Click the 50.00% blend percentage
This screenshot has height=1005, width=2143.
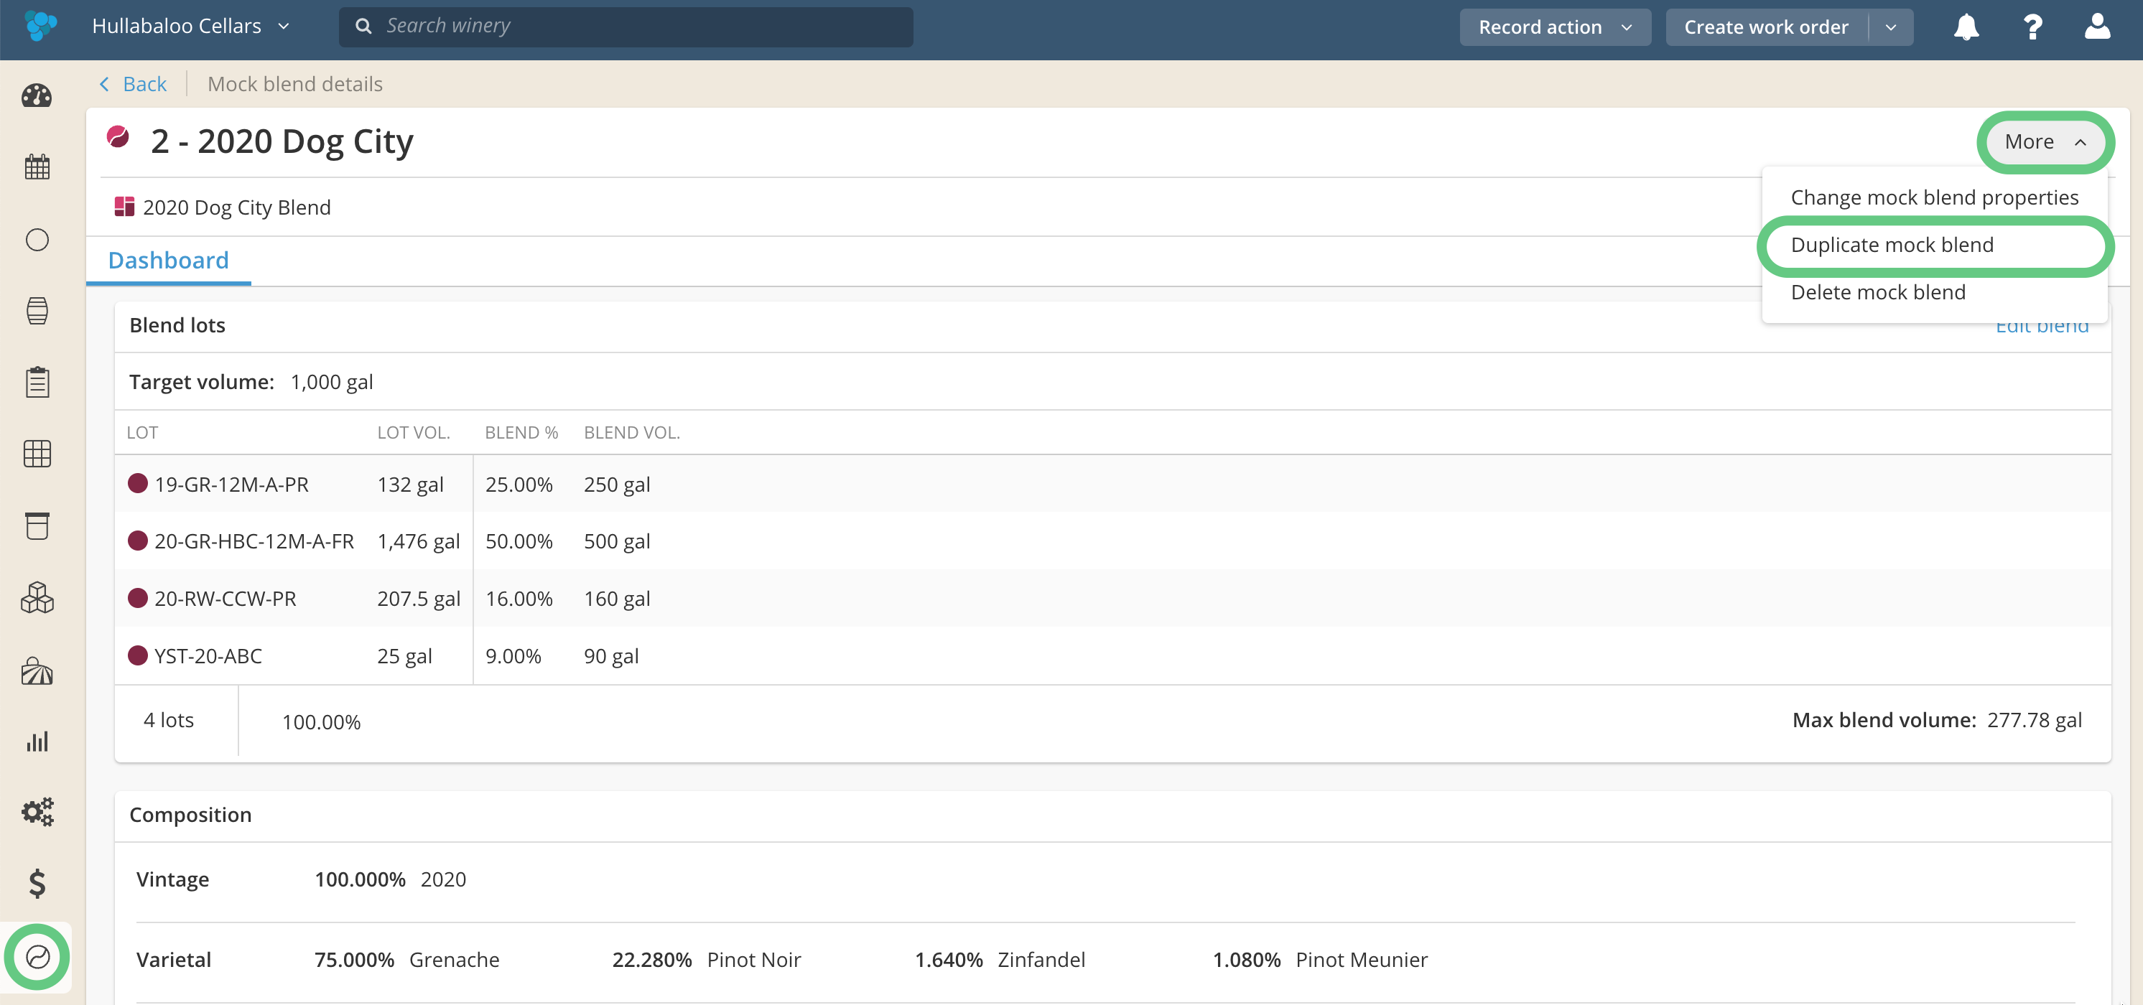click(x=519, y=541)
